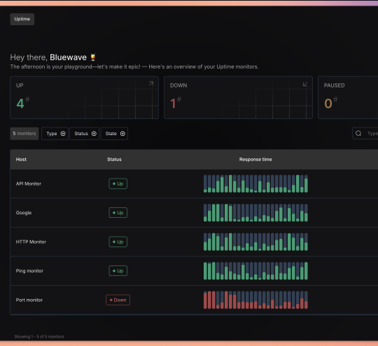Open the Type filter dropdown
Screen dimensions: 378x346
[55, 134]
